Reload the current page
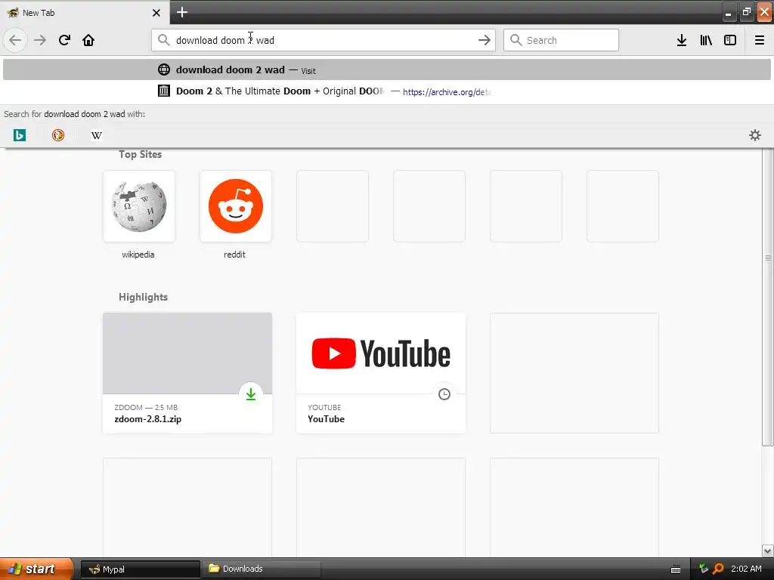 [x=64, y=40]
